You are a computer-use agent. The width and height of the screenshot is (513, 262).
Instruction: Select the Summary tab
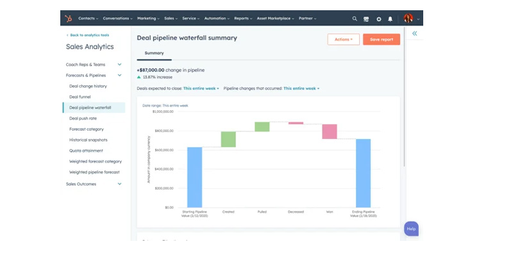tap(154, 53)
